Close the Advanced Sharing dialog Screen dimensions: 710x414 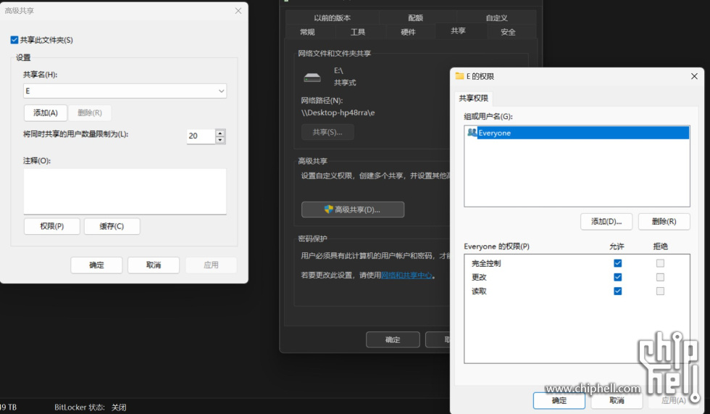(238, 11)
